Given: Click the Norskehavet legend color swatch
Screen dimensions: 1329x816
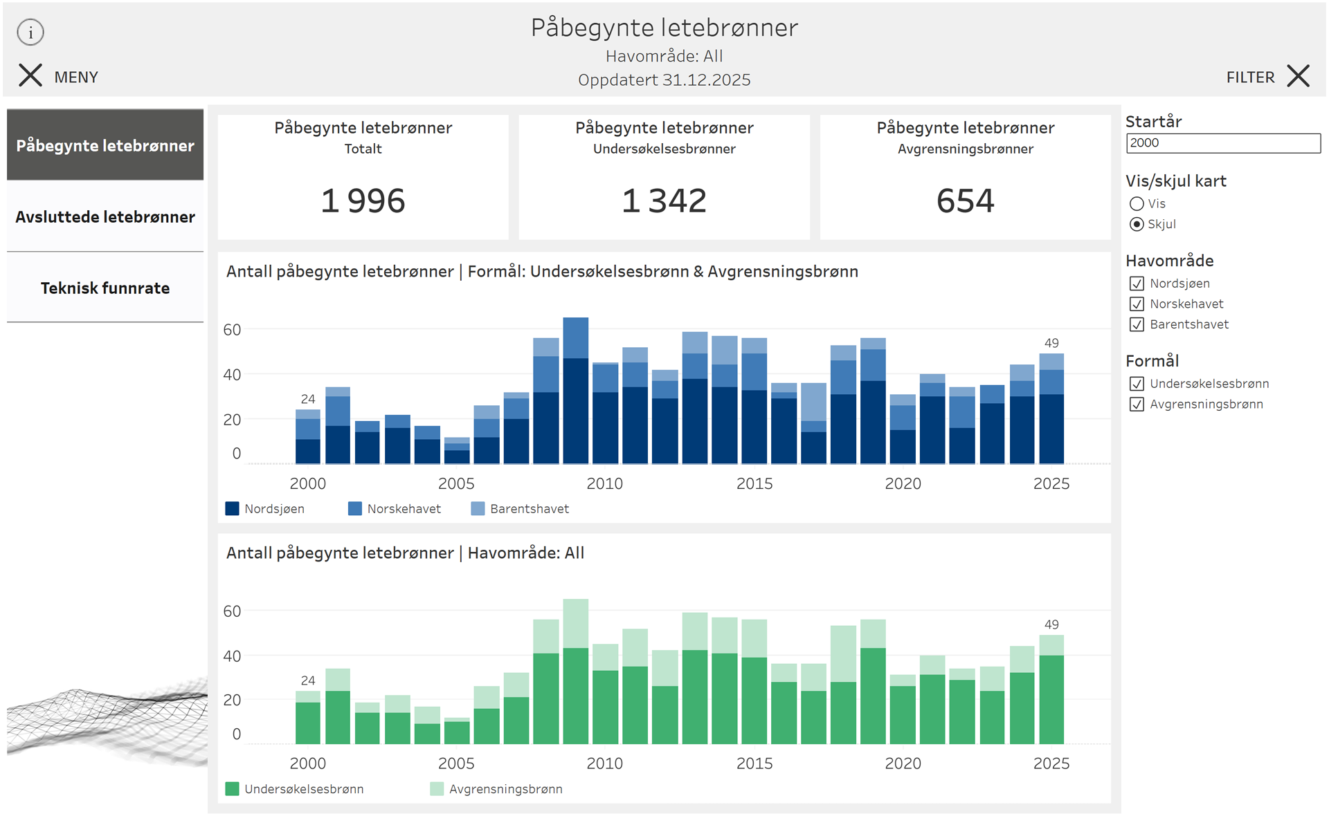Looking at the screenshot, I should [x=355, y=509].
